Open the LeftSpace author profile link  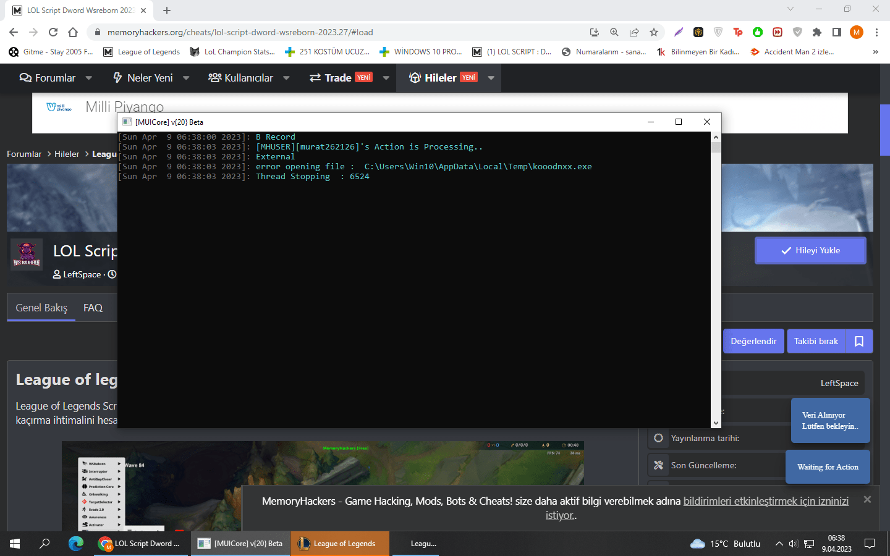pyautogui.click(x=82, y=274)
